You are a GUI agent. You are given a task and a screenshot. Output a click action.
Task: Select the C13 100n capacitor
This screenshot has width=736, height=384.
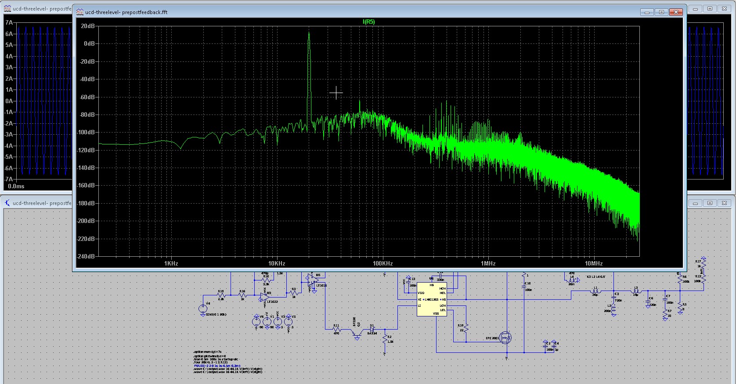(x=408, y=282)
